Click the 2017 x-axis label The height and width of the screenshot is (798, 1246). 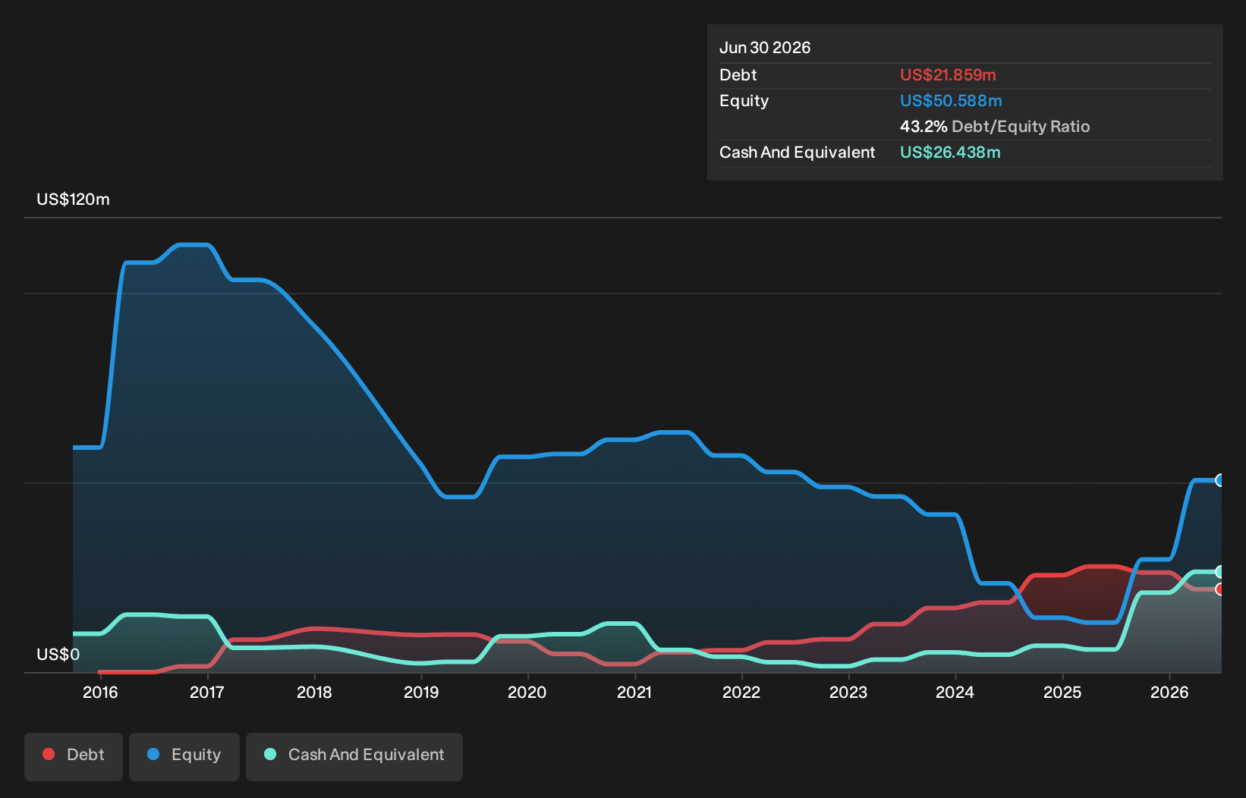[x=206, y=692]
